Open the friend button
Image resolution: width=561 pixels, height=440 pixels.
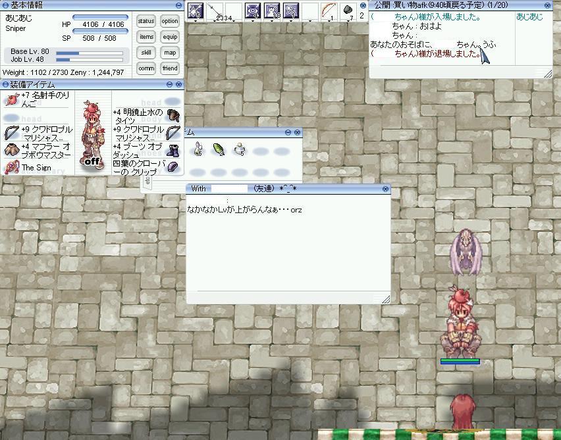(x=170, y=68)
